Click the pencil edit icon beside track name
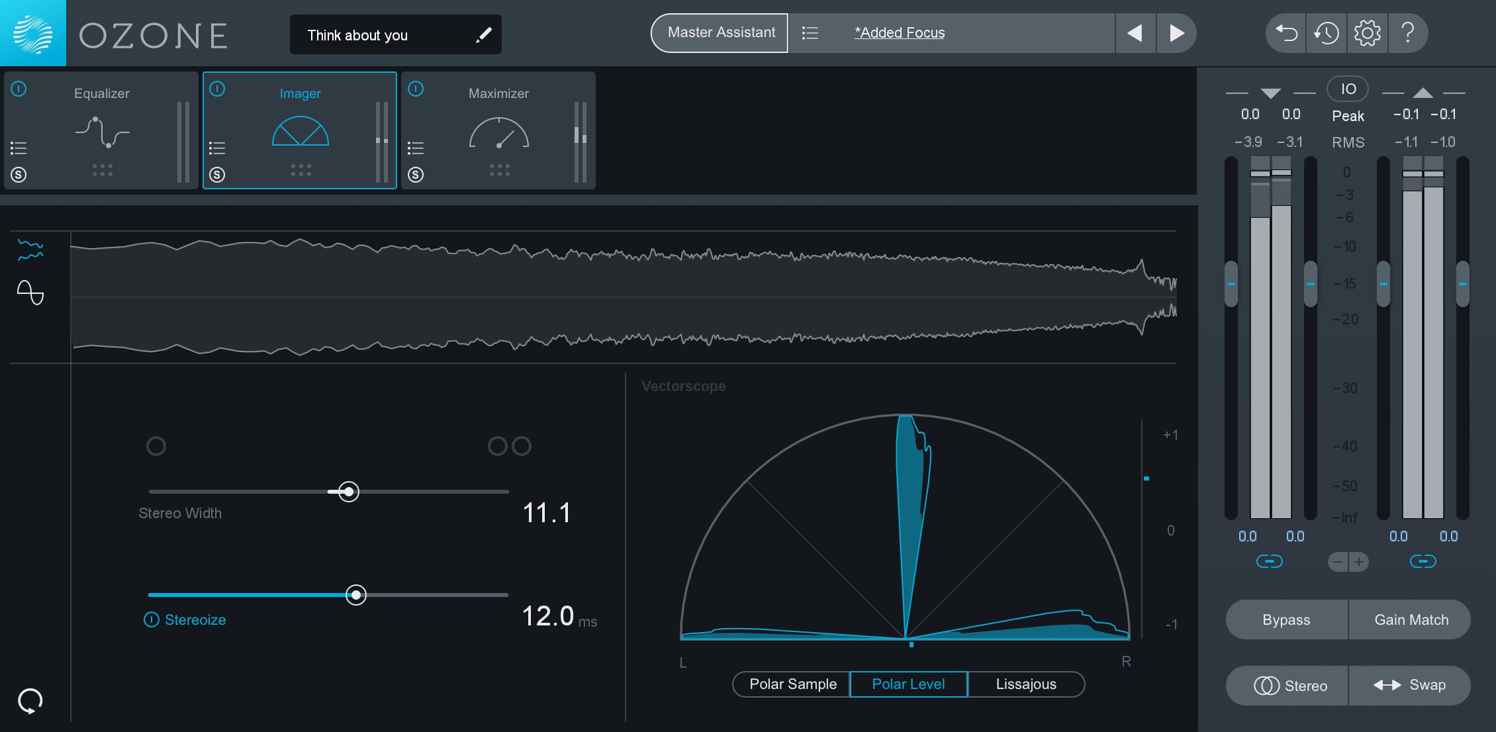Image resolution: width=1496 pixels, height=732 pixels. [484, 35]
